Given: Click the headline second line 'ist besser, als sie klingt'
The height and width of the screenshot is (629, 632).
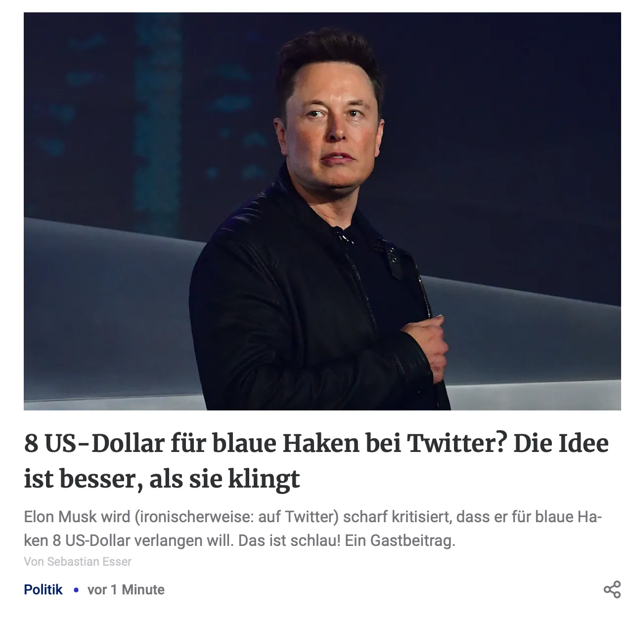Looking at the screenshot, I should [162, 479].
